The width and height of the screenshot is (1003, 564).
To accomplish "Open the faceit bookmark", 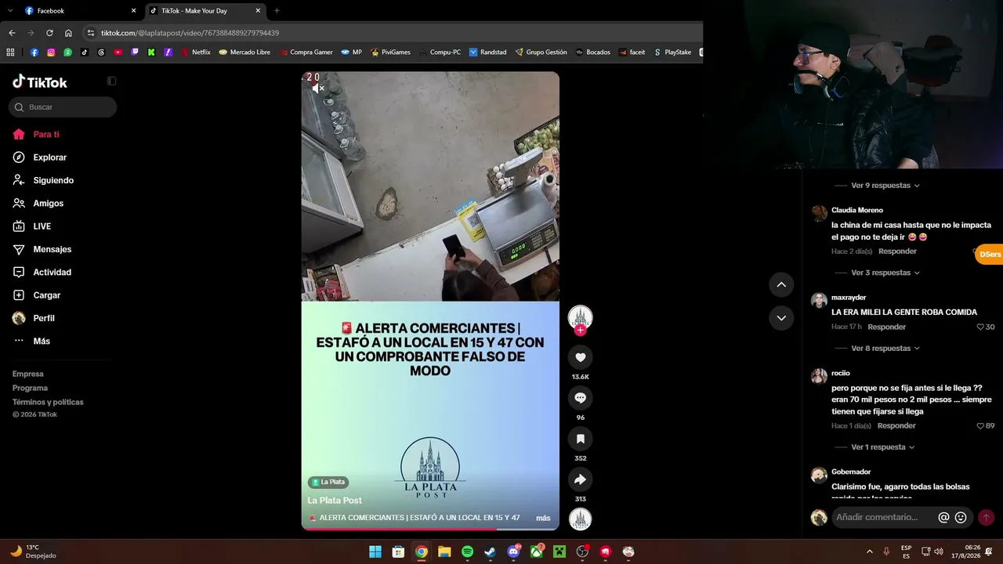I will pos(632,52).
